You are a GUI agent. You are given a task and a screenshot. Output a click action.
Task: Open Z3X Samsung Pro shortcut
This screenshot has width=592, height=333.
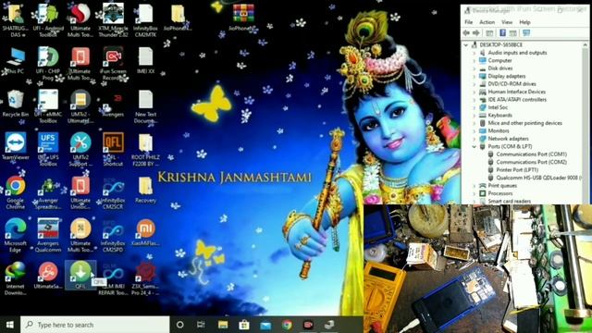point(145,278)
